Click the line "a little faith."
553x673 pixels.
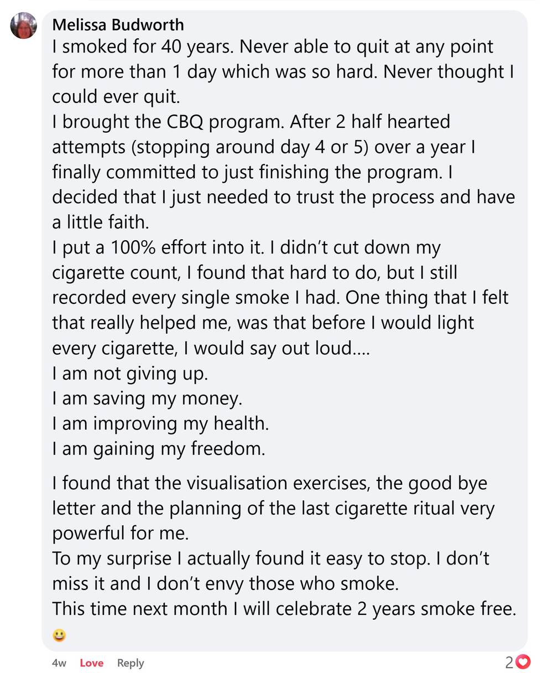pos(101,222)
